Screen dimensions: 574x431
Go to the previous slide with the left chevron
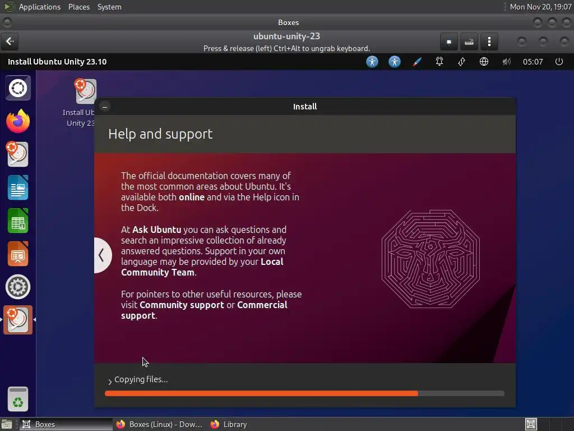(x=102, y=255)
